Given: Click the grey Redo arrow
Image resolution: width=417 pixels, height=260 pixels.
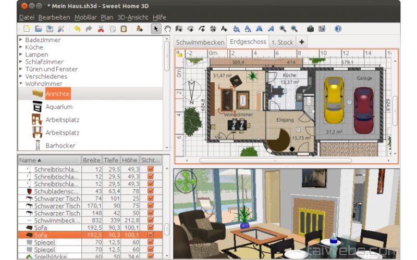Looking at the screenshot, I should coord(89,29).
